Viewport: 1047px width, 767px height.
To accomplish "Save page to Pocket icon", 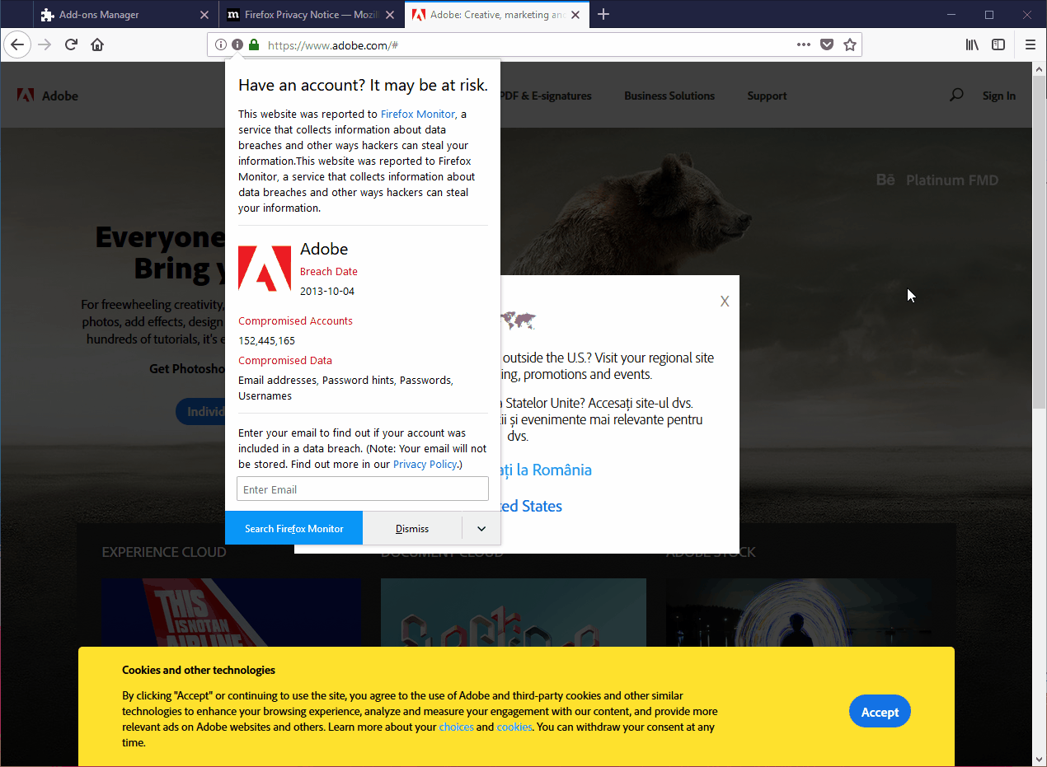I will click(827, 45).
